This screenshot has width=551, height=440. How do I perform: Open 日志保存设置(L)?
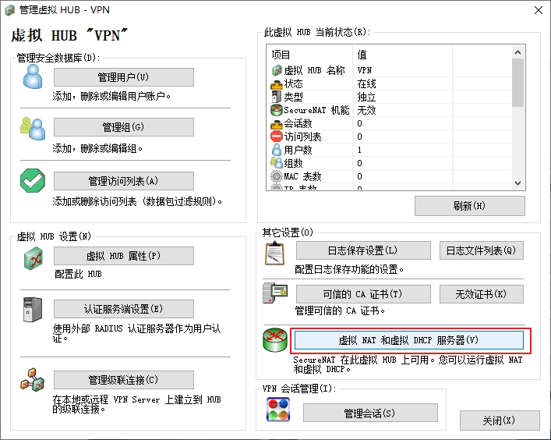pyautogui.click(x=363, y=250)
